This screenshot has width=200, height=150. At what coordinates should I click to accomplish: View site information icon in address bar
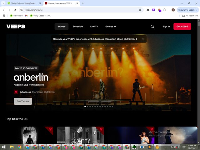click(x=22, y=10)
